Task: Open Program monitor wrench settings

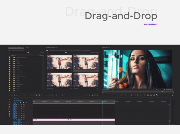Action: click(x=164, y=89)
